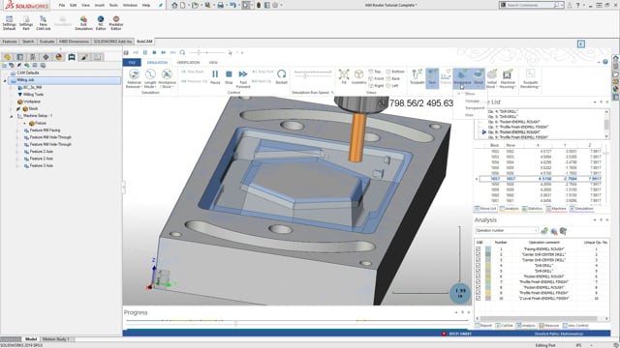Viewport: 620px width, 348px height.
Task: Click the Fast Forward icon
Action: point(243,78)
